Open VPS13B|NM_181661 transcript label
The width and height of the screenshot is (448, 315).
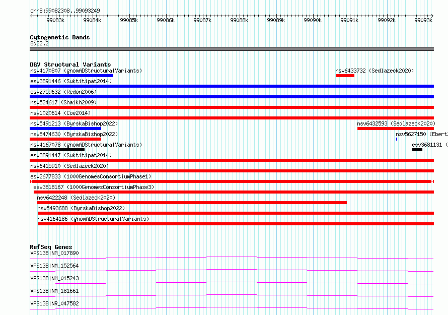(54, 291)
